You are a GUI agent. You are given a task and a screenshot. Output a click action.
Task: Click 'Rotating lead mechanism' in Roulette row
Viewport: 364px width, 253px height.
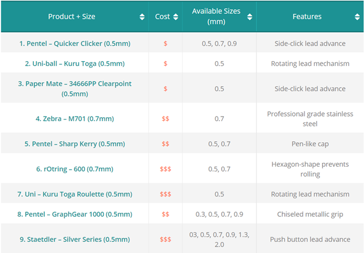[310, 194]
